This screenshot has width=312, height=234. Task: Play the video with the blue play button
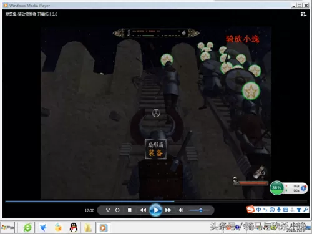[x=155, y=210]
